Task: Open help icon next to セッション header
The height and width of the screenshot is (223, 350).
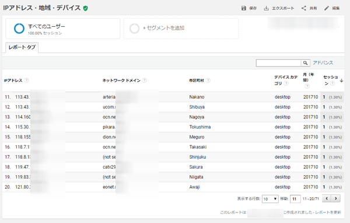Action: [x=332, y=83]
